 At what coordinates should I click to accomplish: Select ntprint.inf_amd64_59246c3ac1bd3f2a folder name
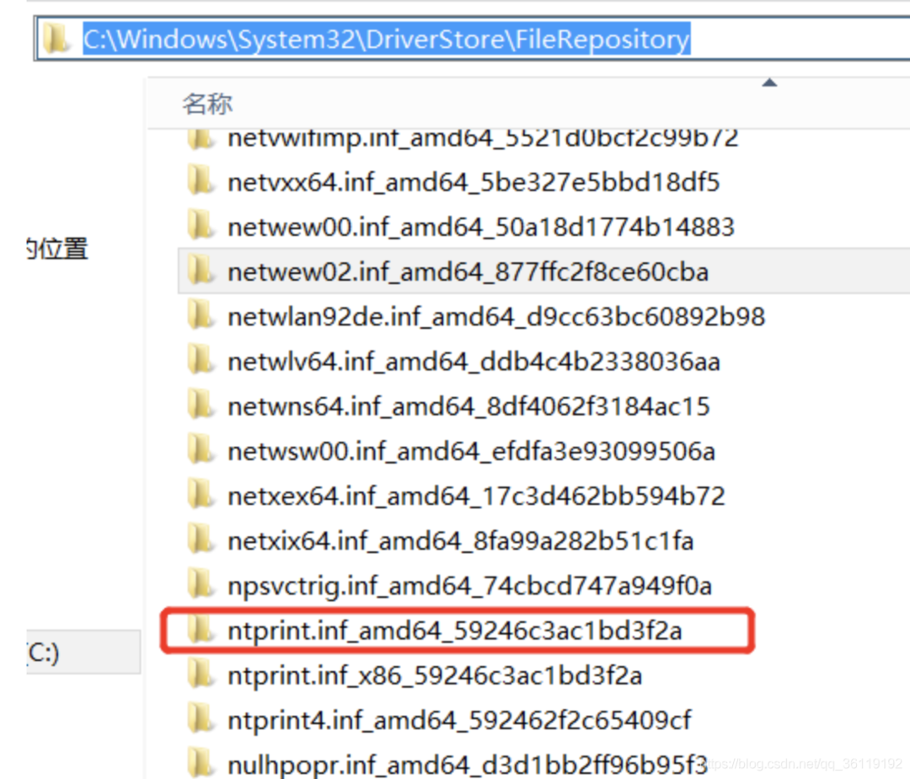click(454, 631)
